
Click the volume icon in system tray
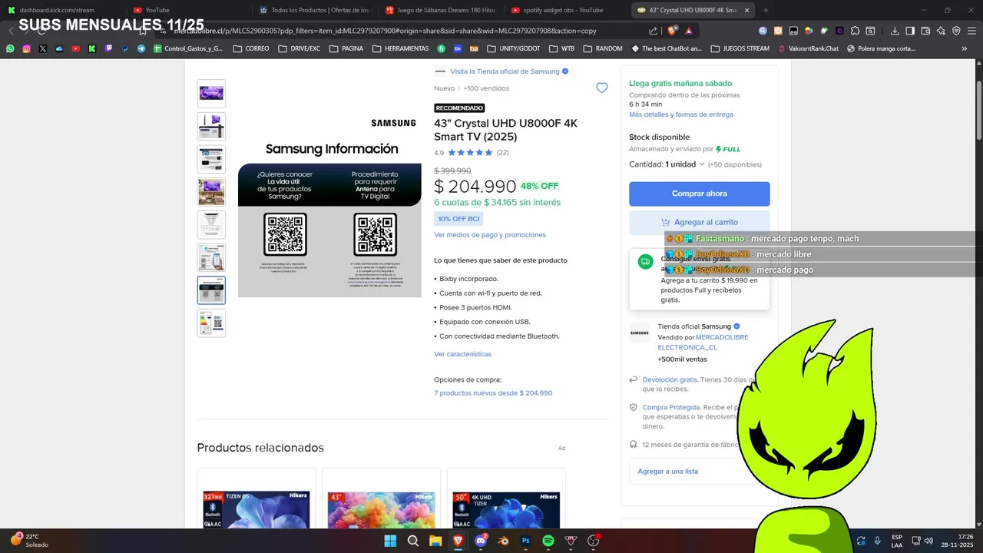click(x=928, y=541)
